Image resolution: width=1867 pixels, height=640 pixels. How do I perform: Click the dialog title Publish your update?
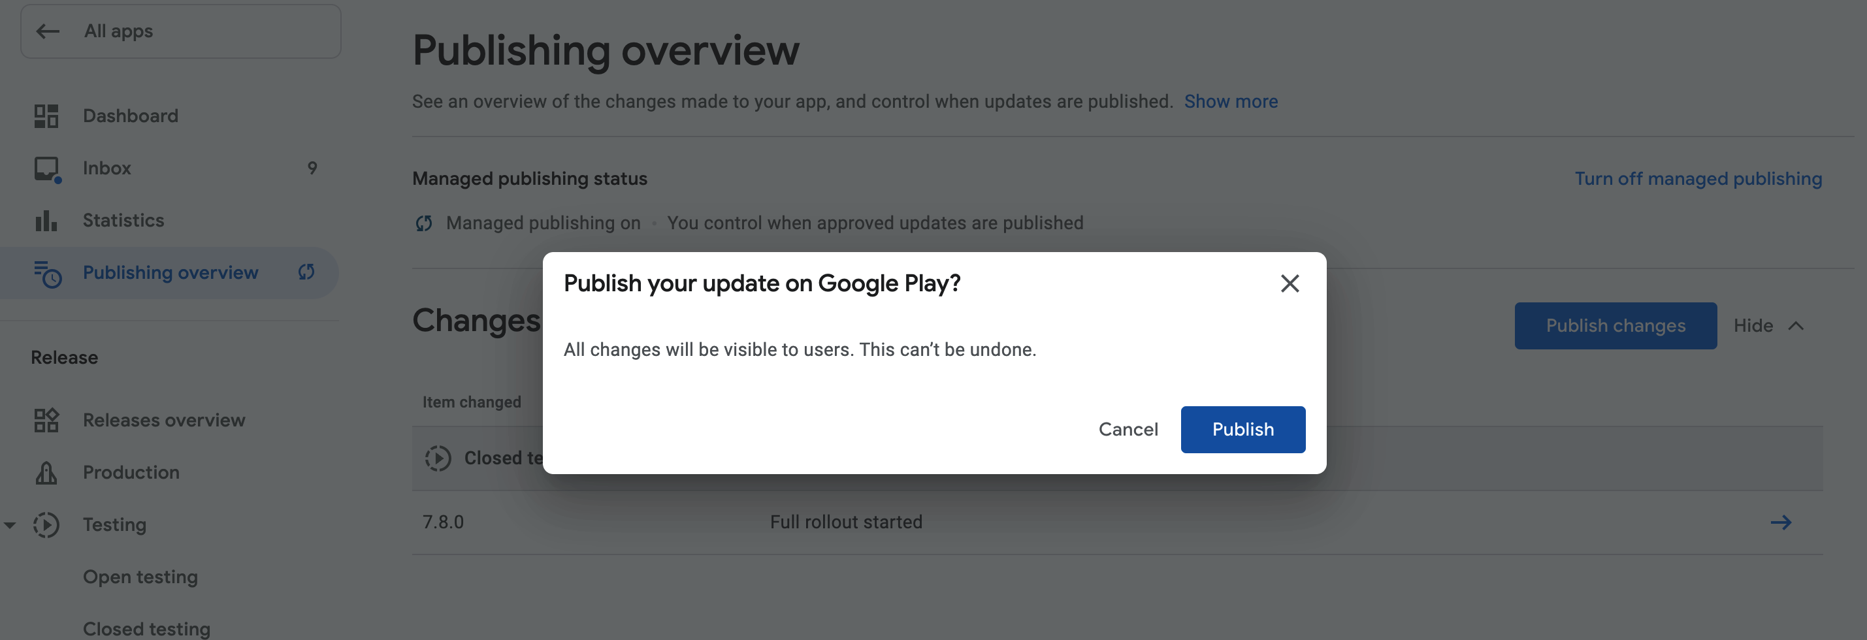tap(762, 283)
